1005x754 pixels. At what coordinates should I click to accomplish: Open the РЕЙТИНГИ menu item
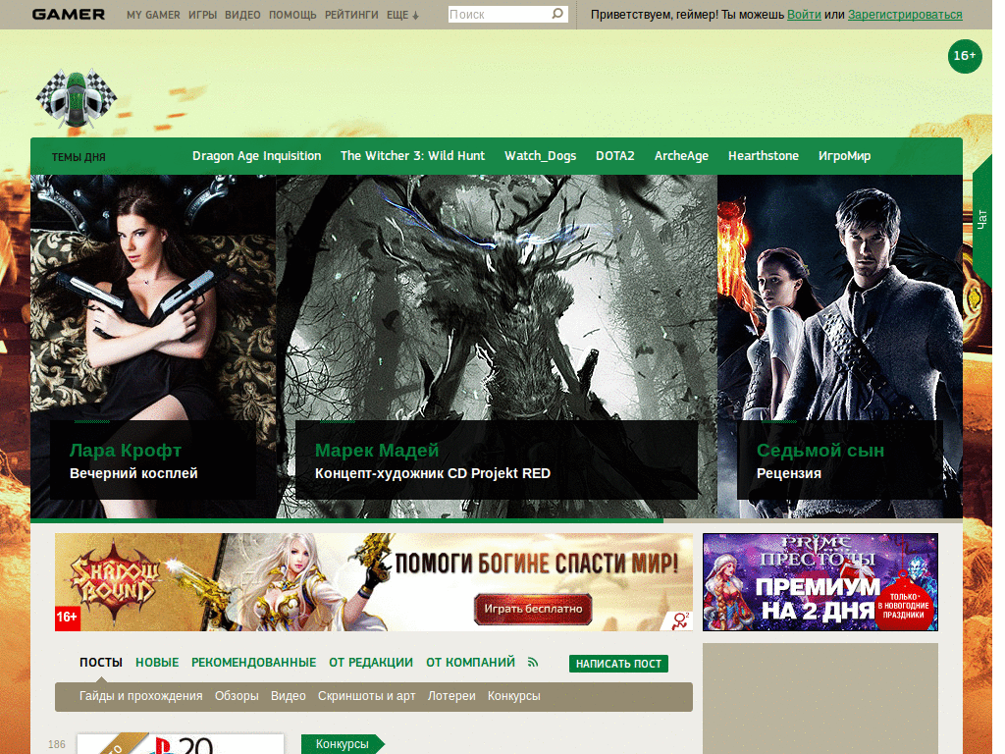pyautogui.click(x=351, y=15)
